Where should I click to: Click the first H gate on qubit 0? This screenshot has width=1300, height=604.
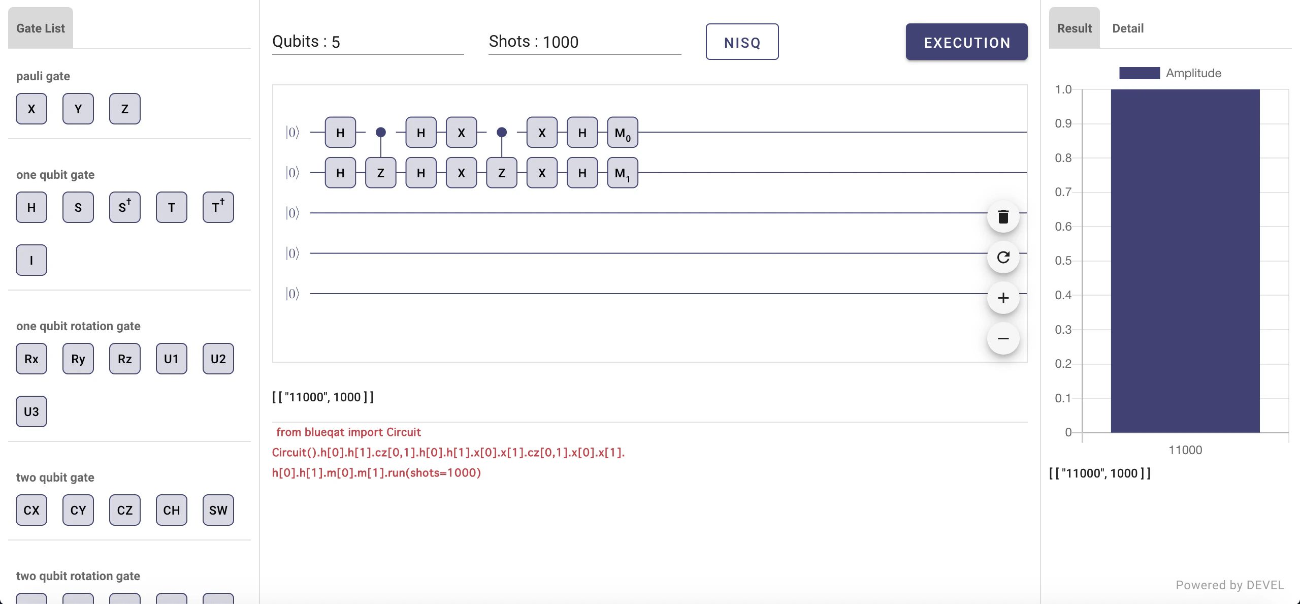(340, 133)
